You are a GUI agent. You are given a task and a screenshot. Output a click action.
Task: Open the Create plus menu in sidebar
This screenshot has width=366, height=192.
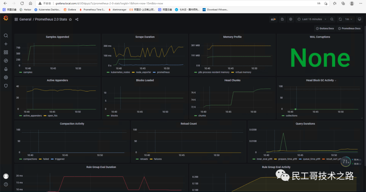tap(6, 44)
